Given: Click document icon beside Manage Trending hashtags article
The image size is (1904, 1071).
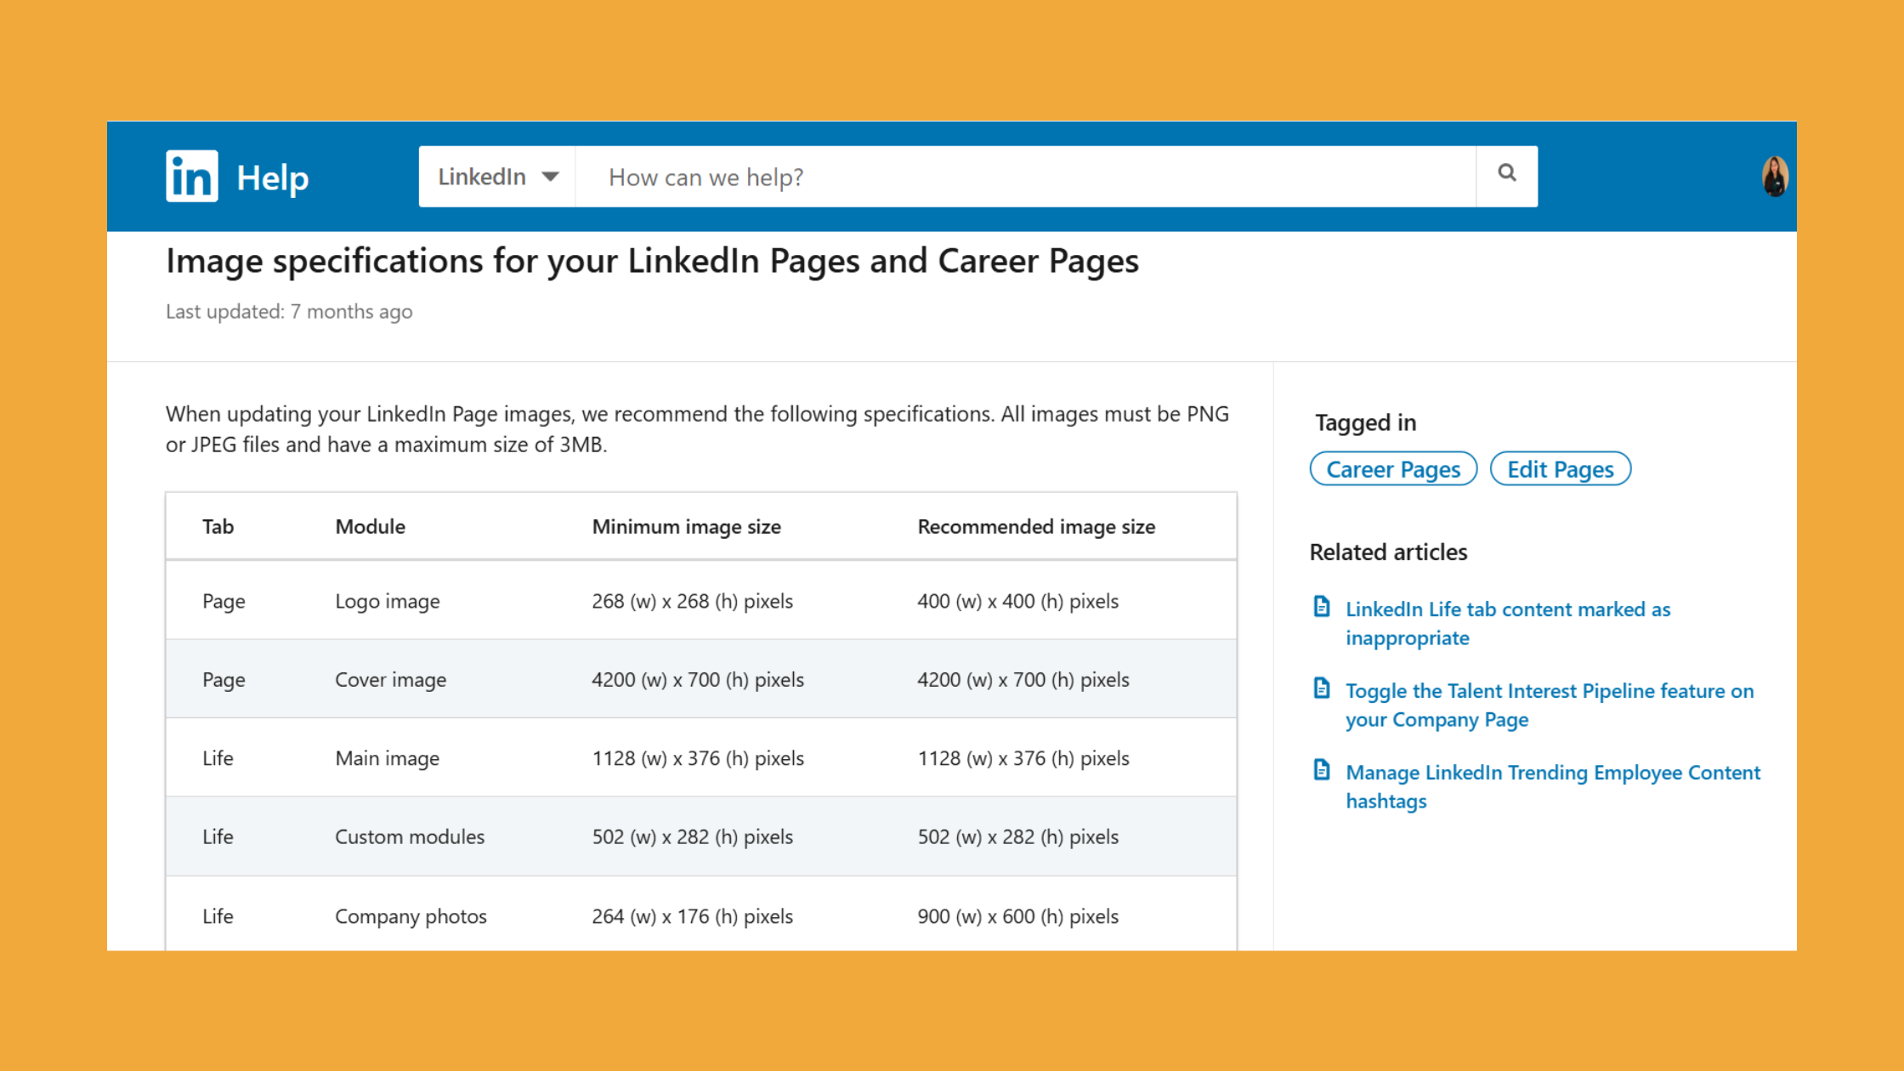Looking at the screenshot, I should click(1322, 769).
